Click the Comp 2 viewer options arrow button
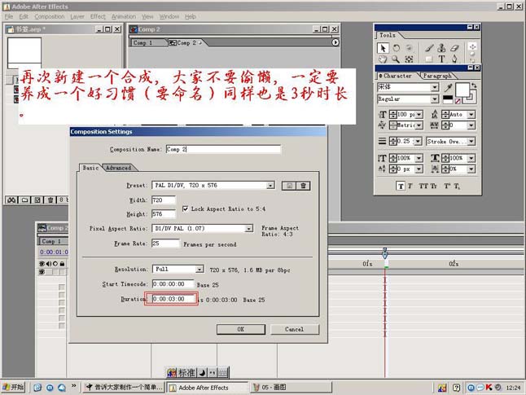Screen dimensions: 526x395 (x=335, y=42)
